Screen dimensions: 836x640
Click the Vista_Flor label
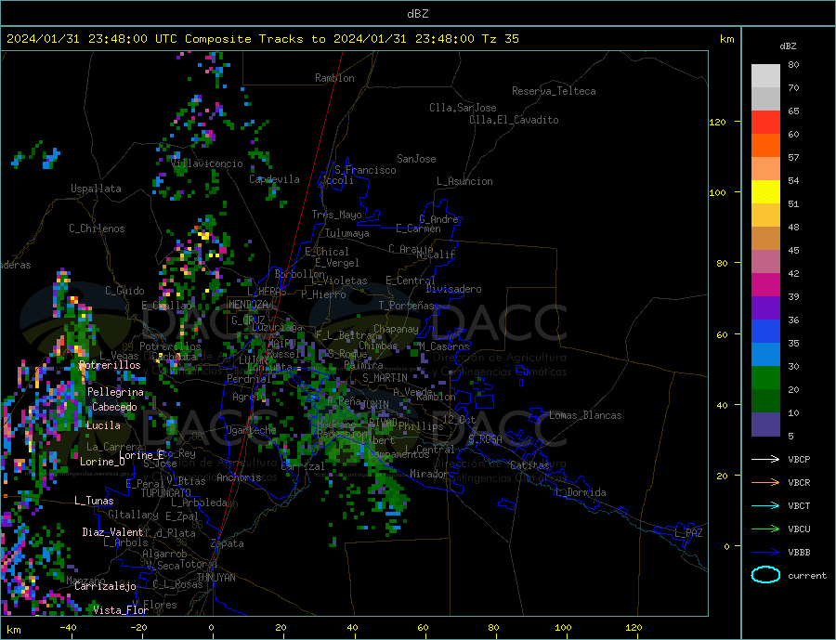point(121,610)
